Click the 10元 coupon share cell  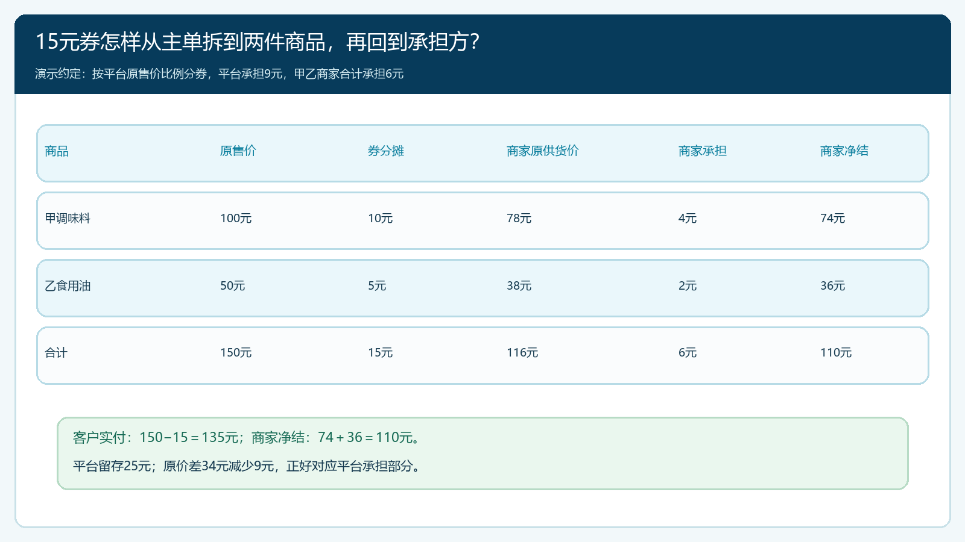coord(381,219)
